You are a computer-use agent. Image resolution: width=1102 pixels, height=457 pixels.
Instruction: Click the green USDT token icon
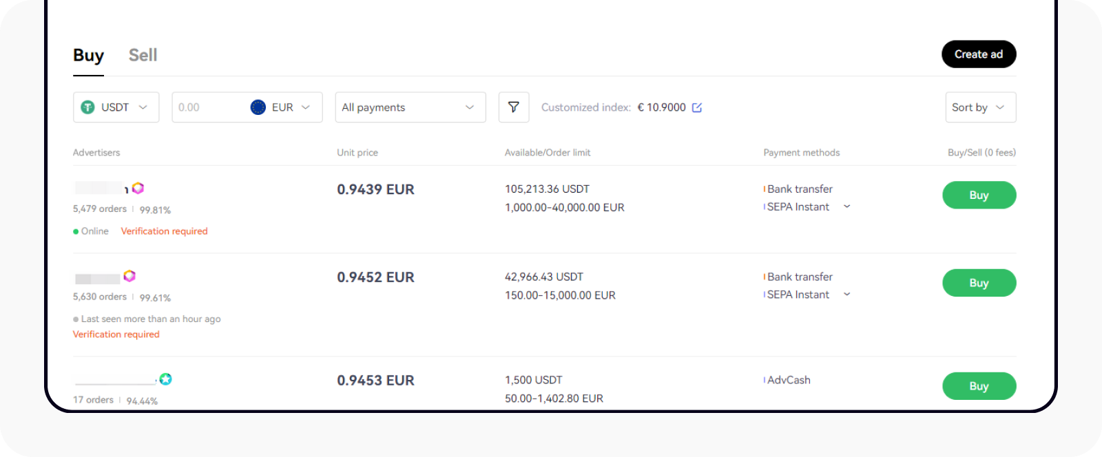coord(87,107)
